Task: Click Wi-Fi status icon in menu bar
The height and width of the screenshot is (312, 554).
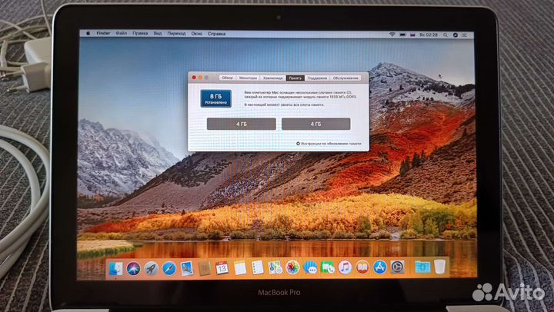Action: (392, 35)
